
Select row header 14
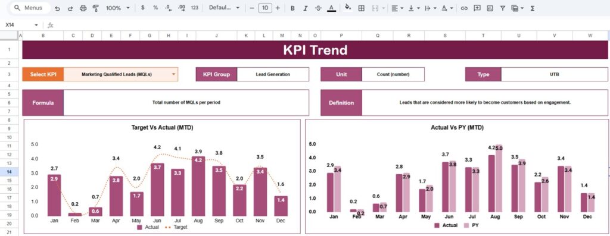click(x=9, y=172)
